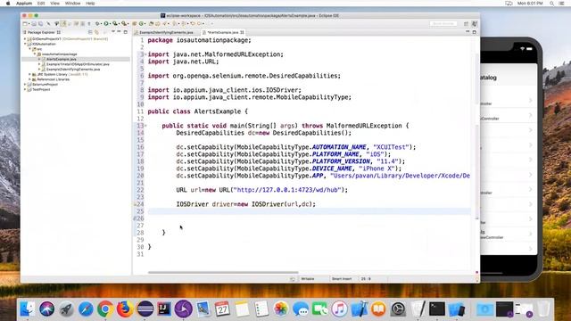Open Safari from the Dock
This screenshot has width=571, height=321.
(86, 309)
